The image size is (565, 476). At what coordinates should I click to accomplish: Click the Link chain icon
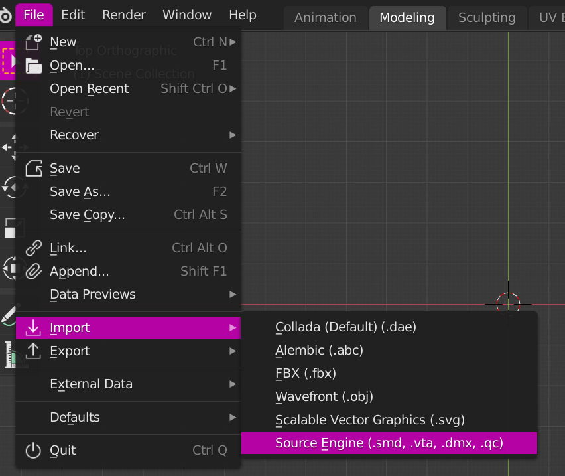33,248
